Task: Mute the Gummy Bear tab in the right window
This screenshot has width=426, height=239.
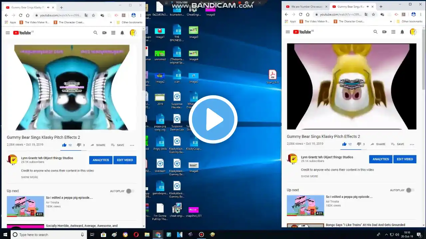Action: click(x=368, y=7)
